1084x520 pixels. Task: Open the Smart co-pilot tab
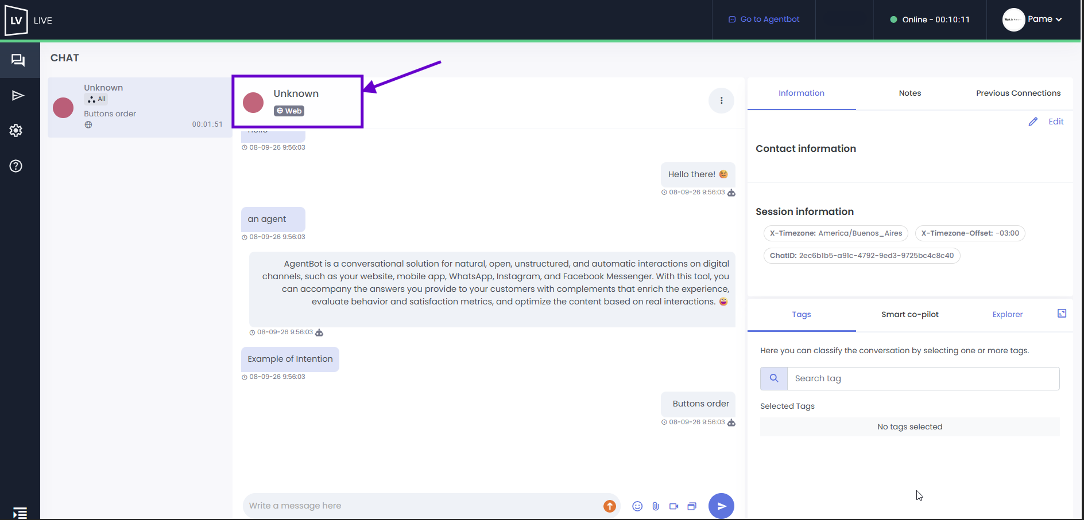coord(910,314)
